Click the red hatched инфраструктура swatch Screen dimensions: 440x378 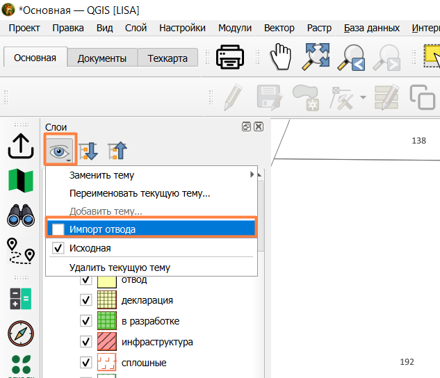point(107,341)
